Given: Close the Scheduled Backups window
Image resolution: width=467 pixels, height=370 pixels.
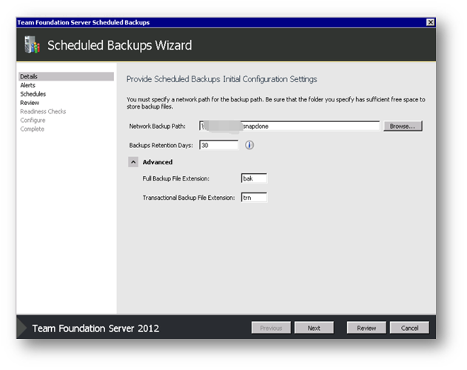Looking at the screenshot, I should click(430, 22).
